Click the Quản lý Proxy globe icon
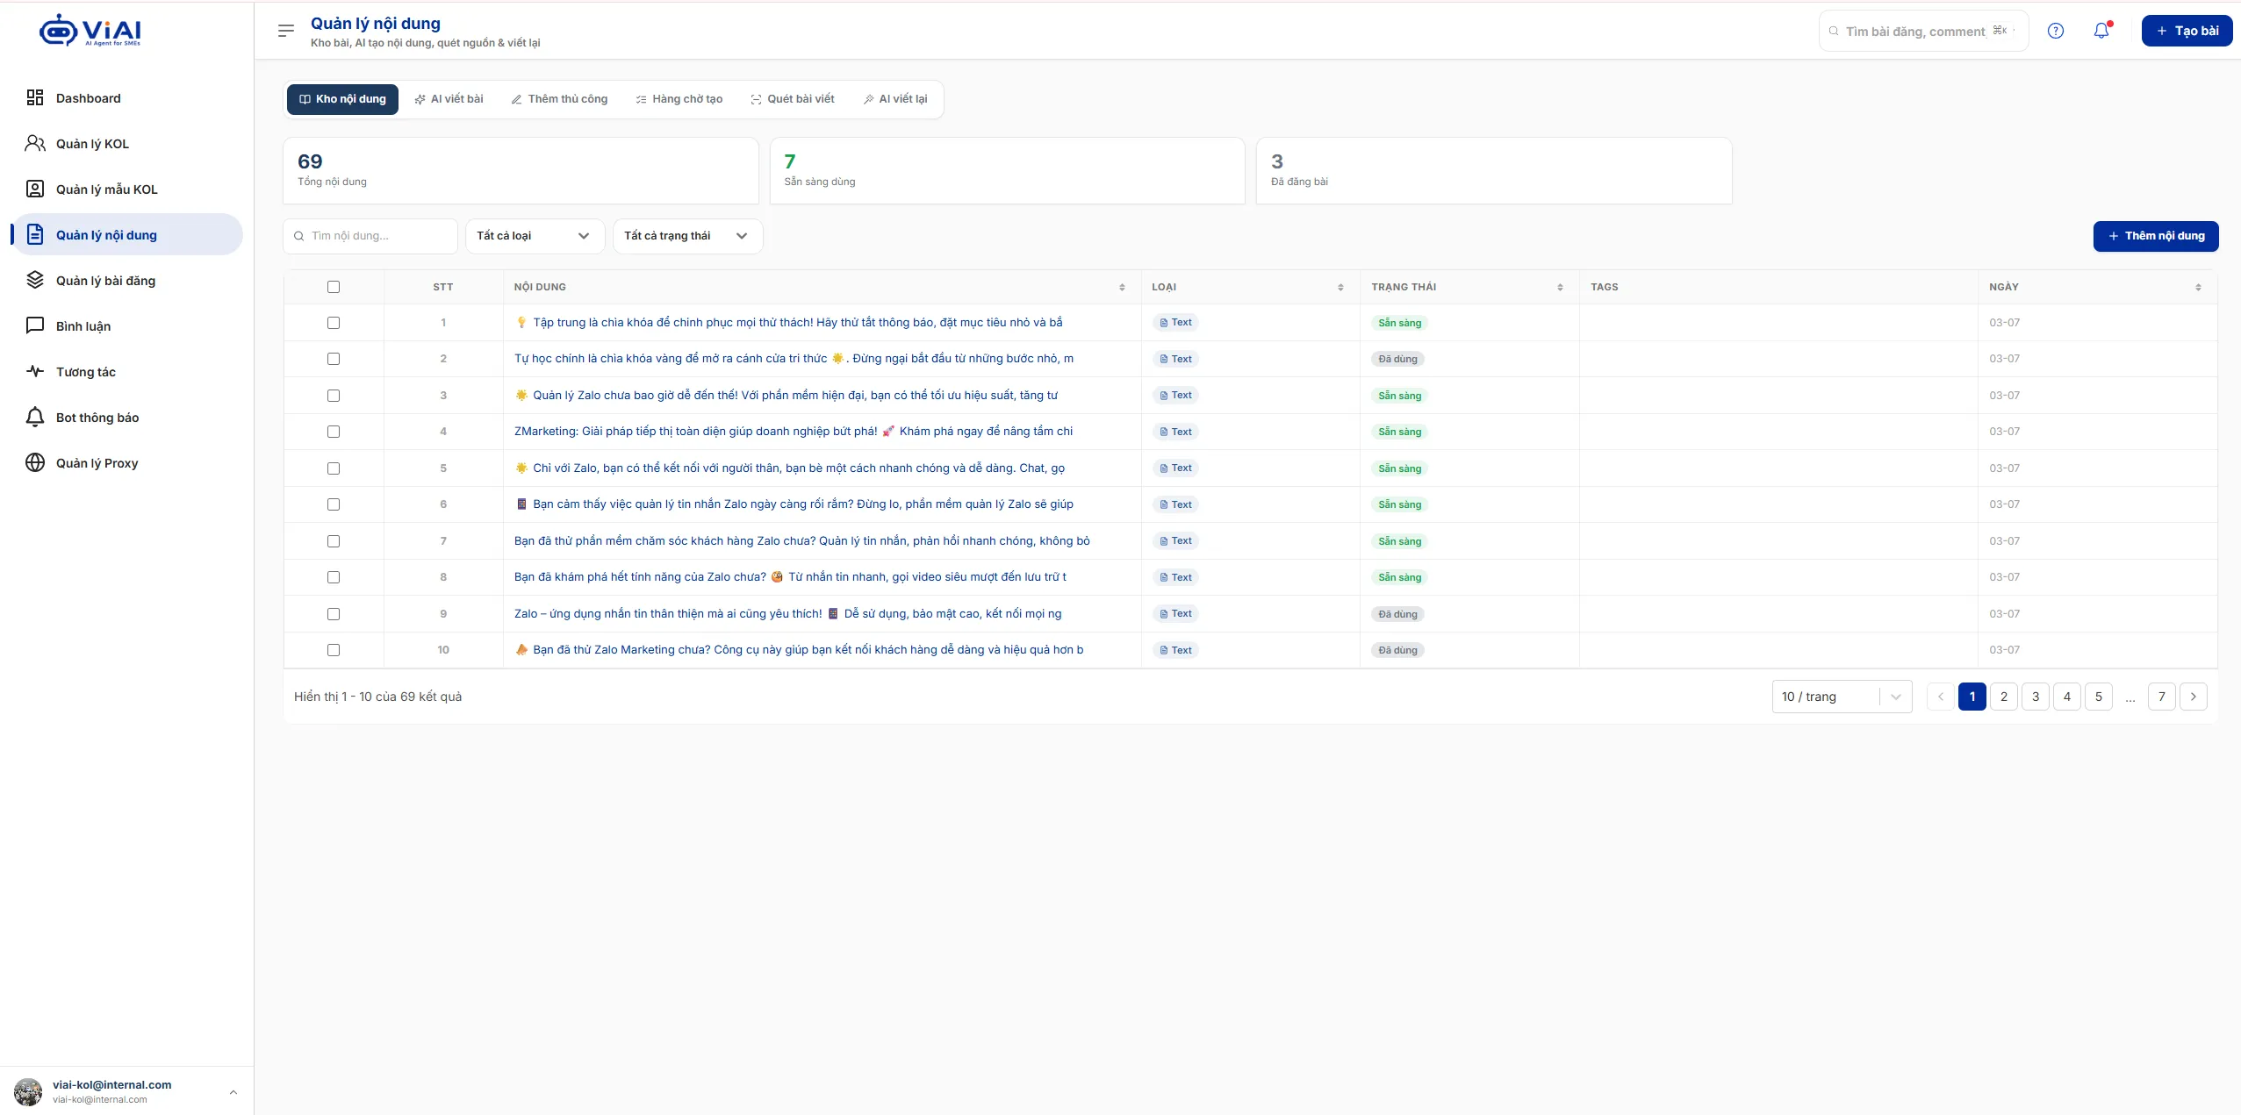 click(35, 462)
